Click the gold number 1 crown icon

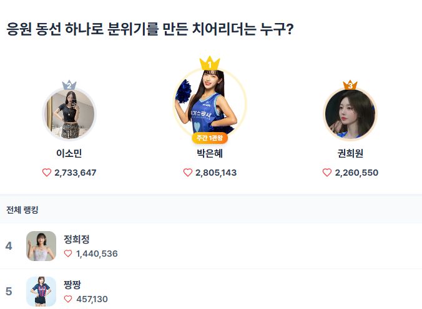(210, 63)
